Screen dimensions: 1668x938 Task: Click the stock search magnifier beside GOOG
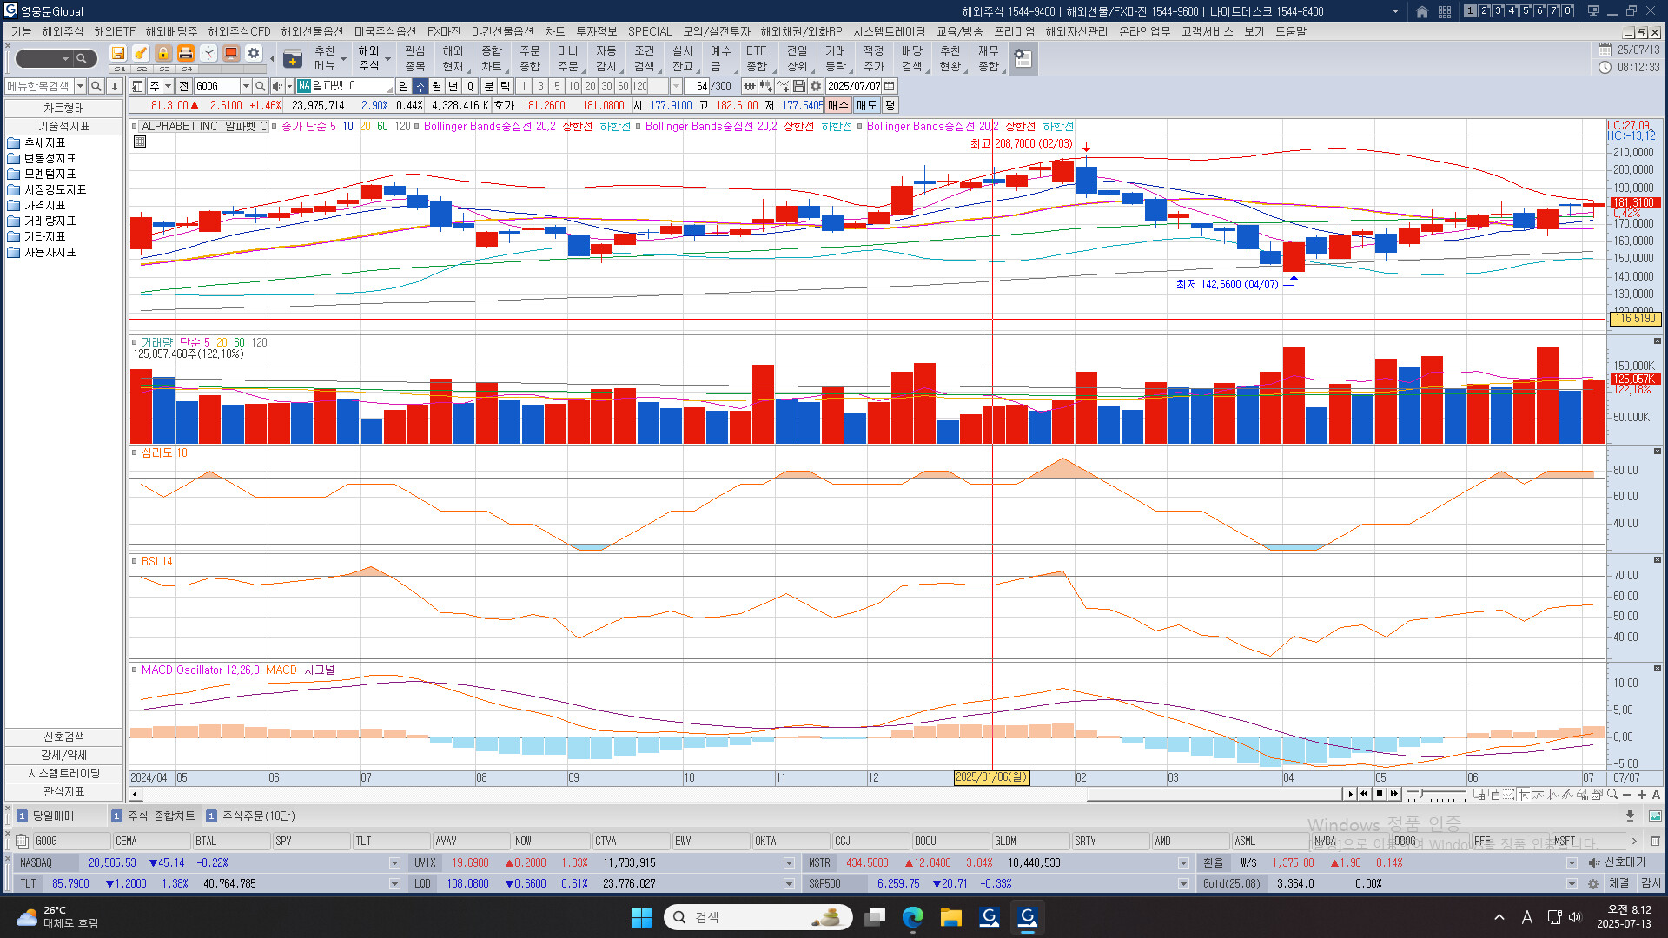(x=260, y=86)
